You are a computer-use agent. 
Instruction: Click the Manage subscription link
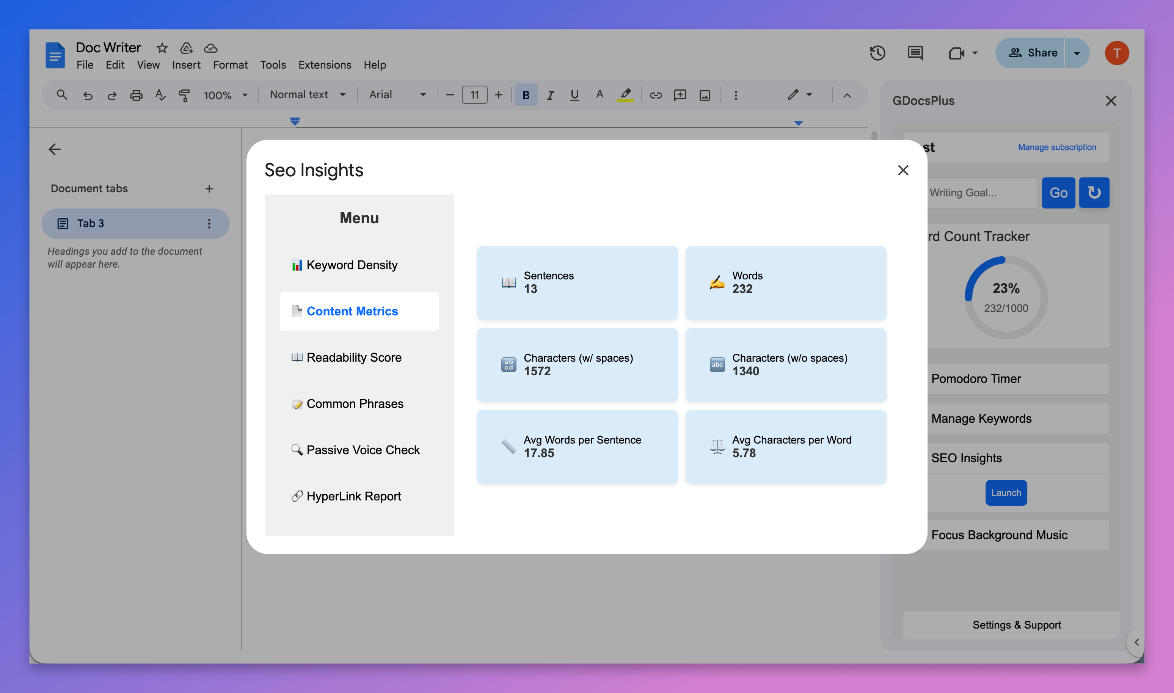[x=1056, y=147]
